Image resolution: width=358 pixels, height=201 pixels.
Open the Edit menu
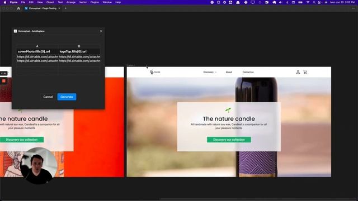[x=31, y=2]
